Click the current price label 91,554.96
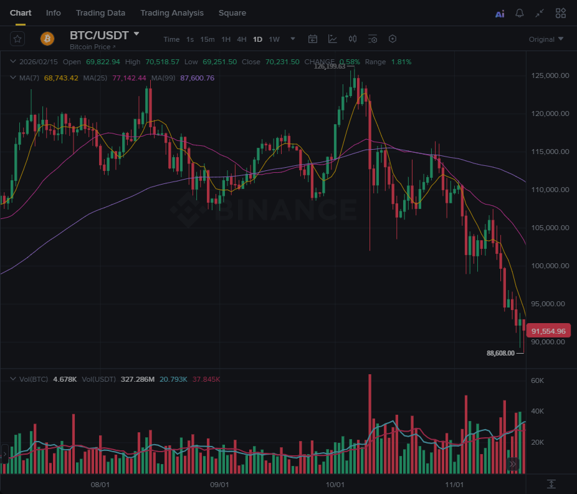This screenshot has height=494, width=577. 548,331
